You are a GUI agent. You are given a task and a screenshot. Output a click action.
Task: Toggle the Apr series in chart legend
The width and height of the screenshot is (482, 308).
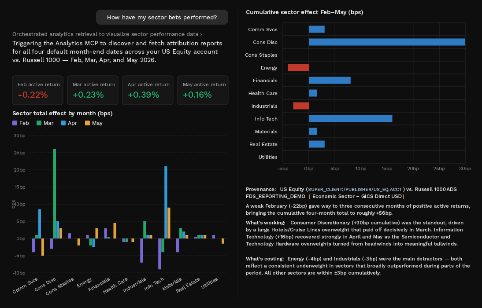pos(69,123)
